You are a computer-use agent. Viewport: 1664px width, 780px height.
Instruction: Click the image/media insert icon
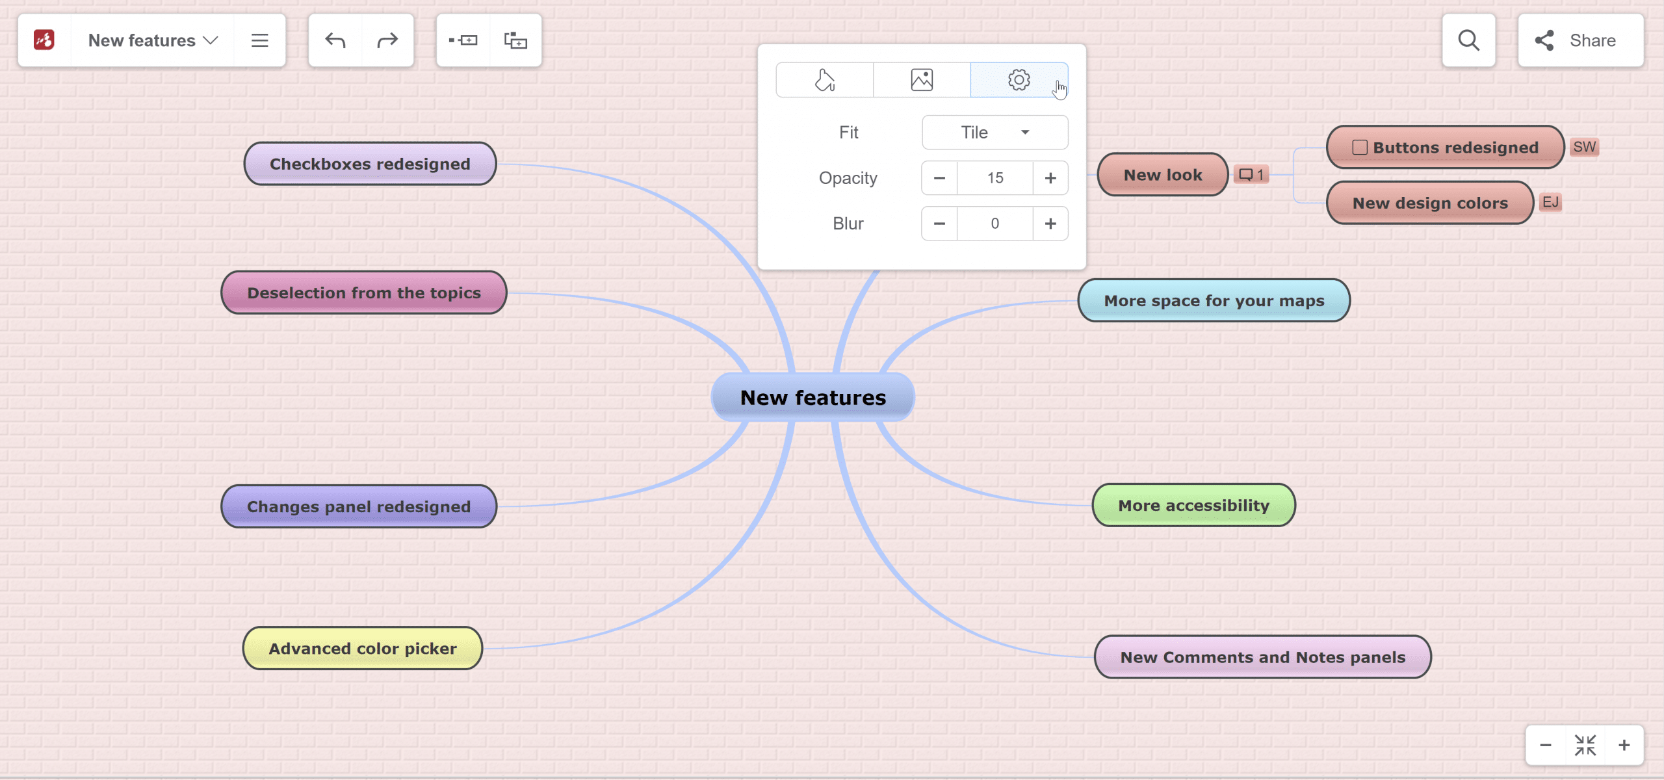(922, 79)
